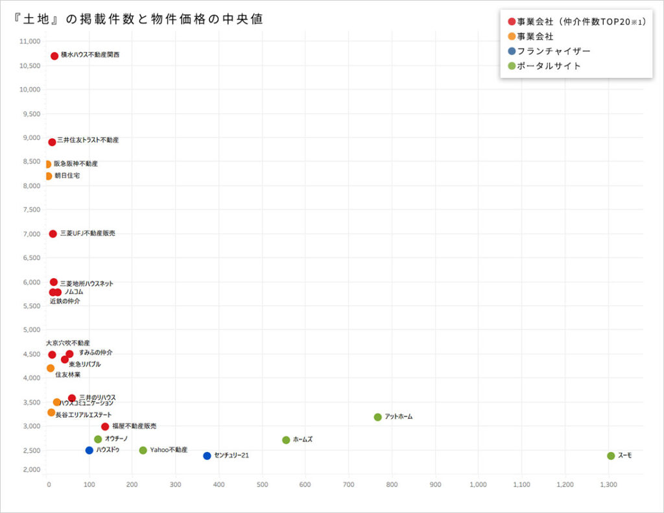Screen dimensions: 664x513
Task: Select the green ポータルサイト legend swatch
Action: (512, 66)
